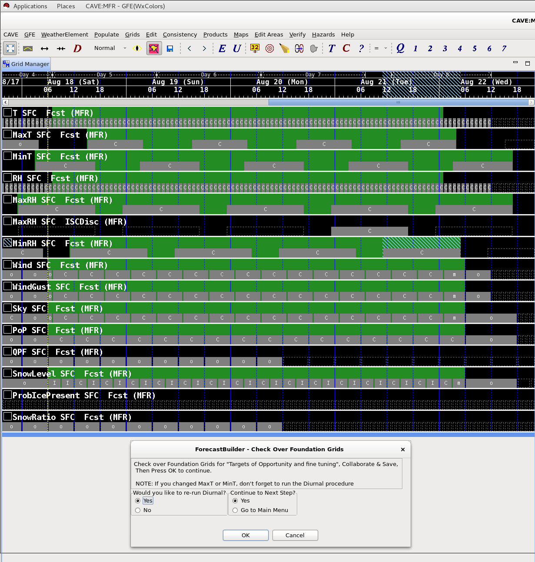
Task: Click the double-headed horizontal arrow icon
Action: point(44,48)
